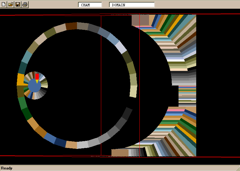Screen dimensions: 240x171
Task: Pick the near-white segment on ring's upper right
Action: pos(121,47)
